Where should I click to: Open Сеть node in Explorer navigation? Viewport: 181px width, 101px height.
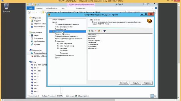point(34,62)
